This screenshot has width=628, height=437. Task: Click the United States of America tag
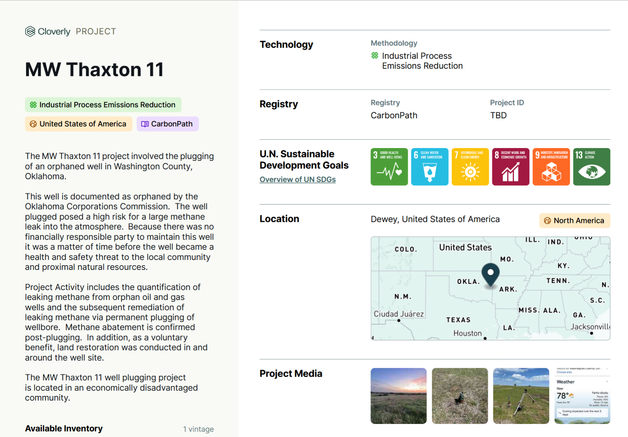pyautogui.click(x=78, y=124)
